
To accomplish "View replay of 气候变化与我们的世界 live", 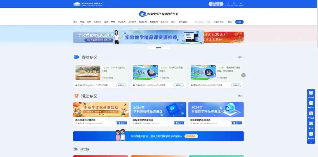I will coord(178,85).
